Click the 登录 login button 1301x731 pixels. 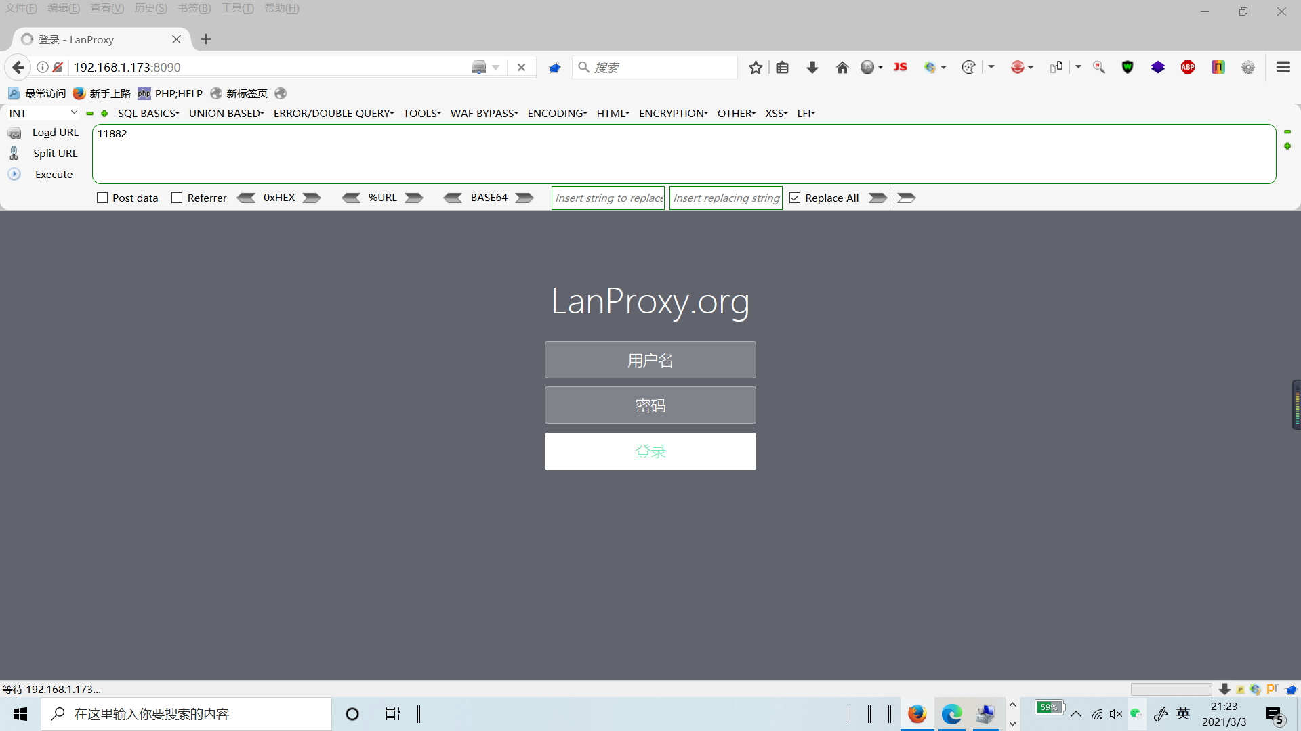[x=650, y=451]
